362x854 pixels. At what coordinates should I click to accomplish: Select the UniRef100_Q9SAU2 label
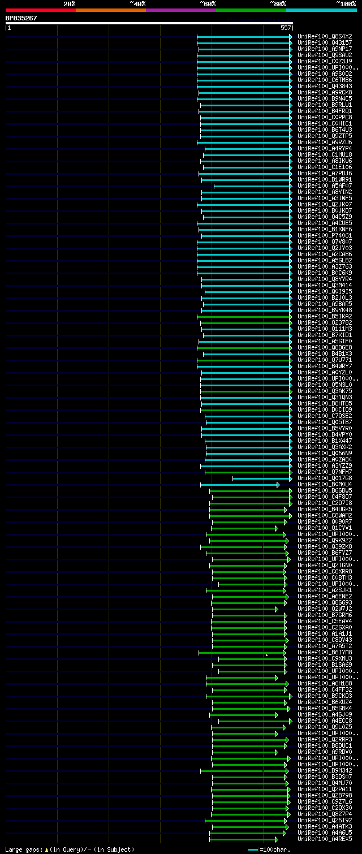pyautogui.click(x=325, y=55)
